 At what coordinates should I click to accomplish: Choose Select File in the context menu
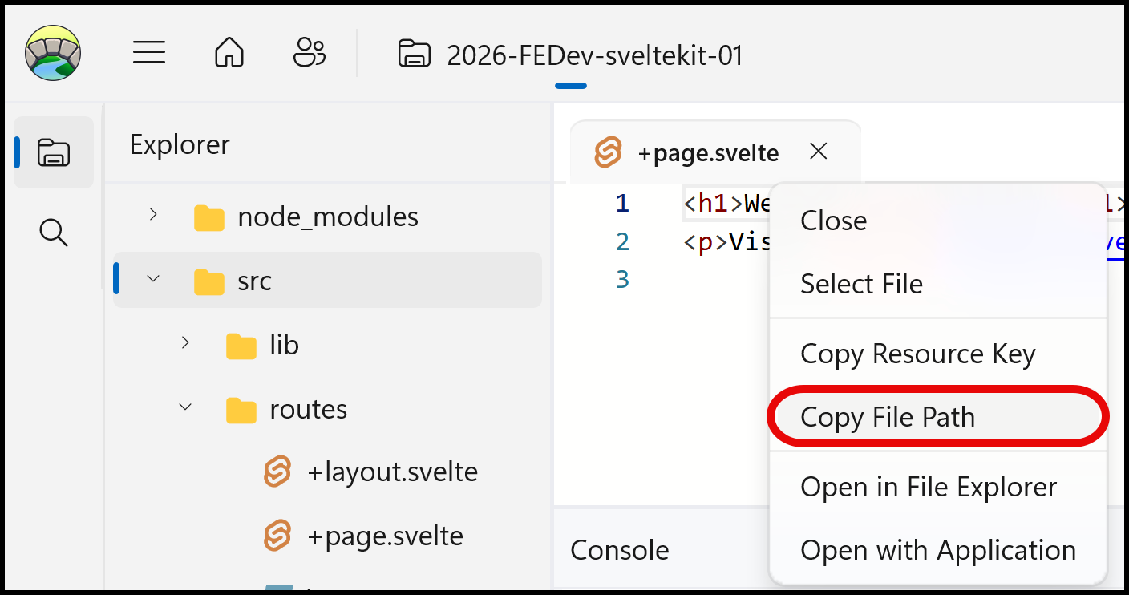[861, 284]
